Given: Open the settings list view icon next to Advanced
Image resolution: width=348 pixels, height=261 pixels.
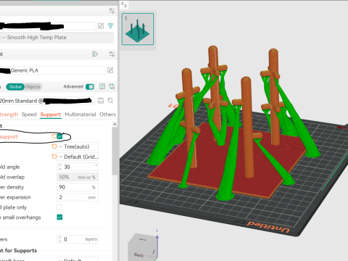Looking at the screenshot, I should click(x=102, y=86).
